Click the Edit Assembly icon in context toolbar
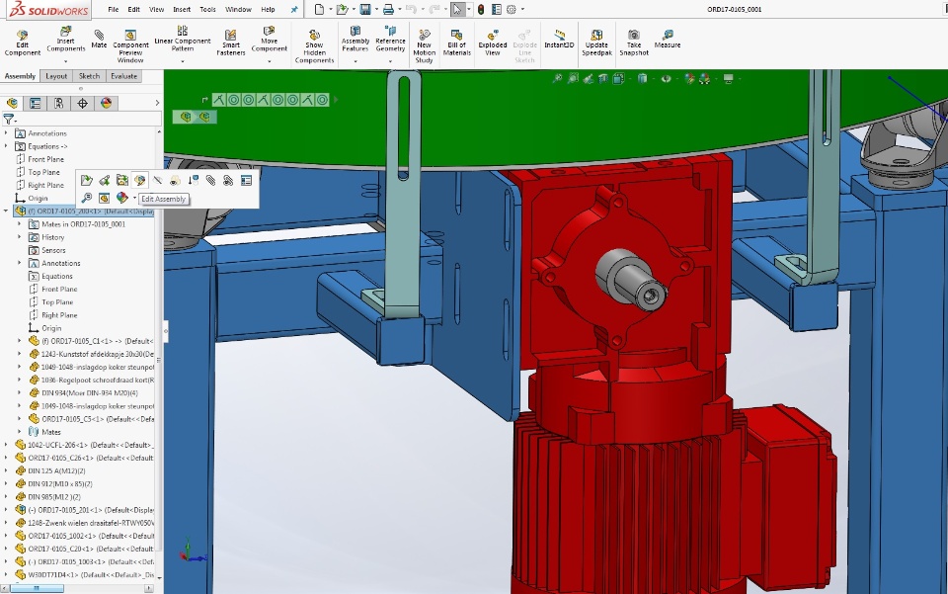Image resolution: width=948 pixels, height=594 pixels. point(139,180)
